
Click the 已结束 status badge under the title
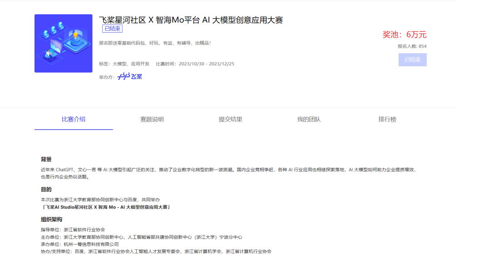point(111,28)
